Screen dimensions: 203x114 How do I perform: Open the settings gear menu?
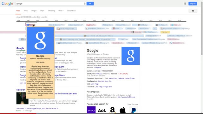(193, 11)
